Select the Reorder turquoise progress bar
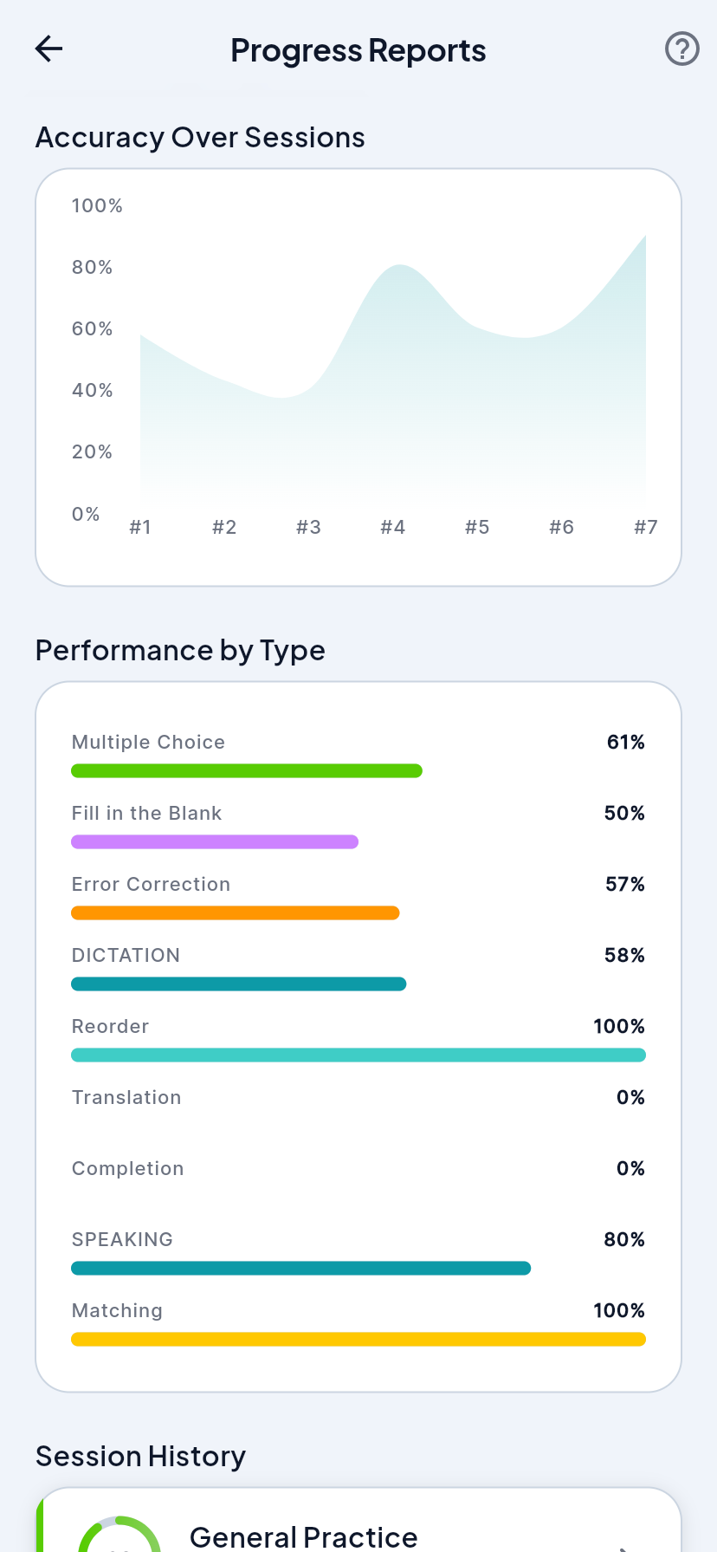Screen dimensions: 717x1552 [358, 1055]
